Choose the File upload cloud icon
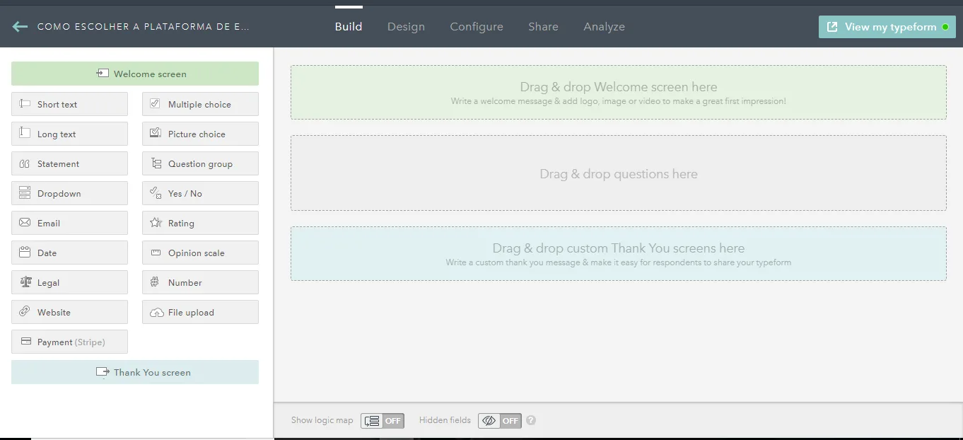The width and height of the screenshot is (963, 440). [x=156, y=312]
